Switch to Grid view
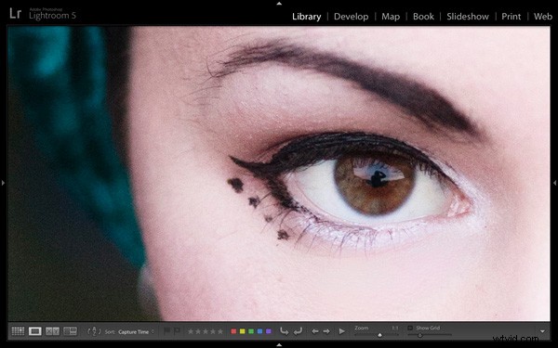 [18, 331]
